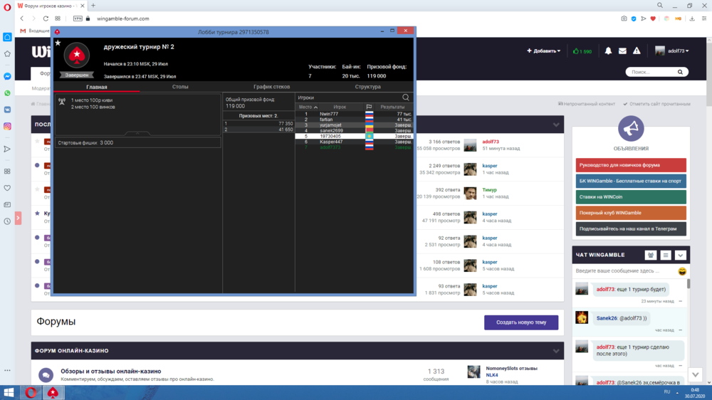Show chat online users icon

click(x=650, y=255)
